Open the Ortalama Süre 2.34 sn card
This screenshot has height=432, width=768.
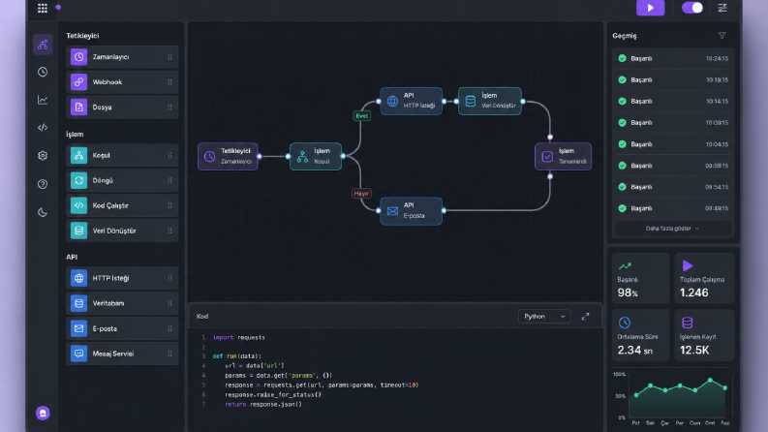[641, 335]
